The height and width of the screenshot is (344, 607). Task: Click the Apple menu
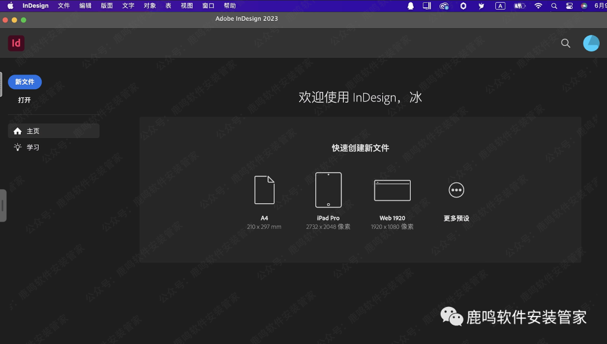[10, 6]
